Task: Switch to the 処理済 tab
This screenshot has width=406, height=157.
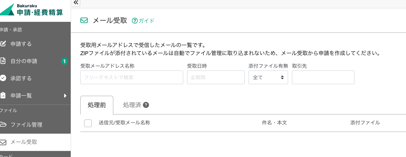Action: [x=132, y=105]
